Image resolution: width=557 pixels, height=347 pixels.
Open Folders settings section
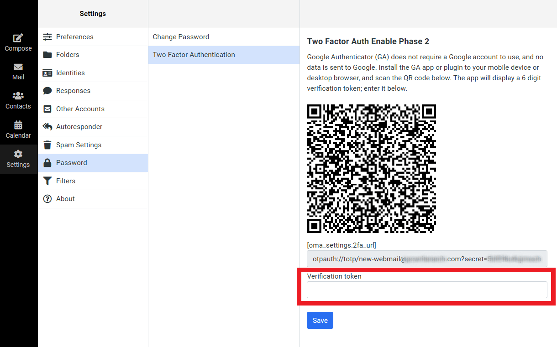click(93, 55)
